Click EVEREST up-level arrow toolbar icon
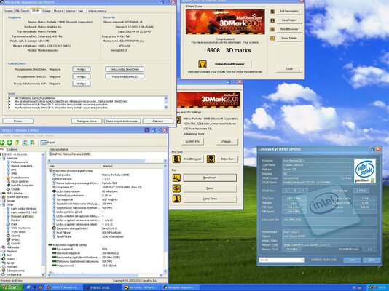389x291 pixels. point(17,142)
